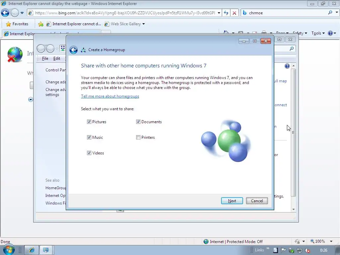This screenshot has height=255, width=340.
Task: Open the zoom level dropdown arrow
Action: click(331, 241)
